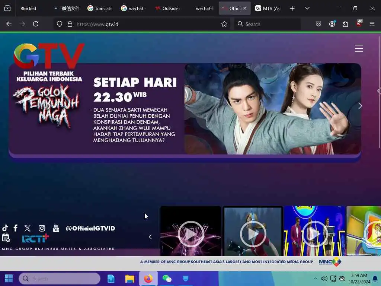Open the Firefox account icon

pos(332,24)
